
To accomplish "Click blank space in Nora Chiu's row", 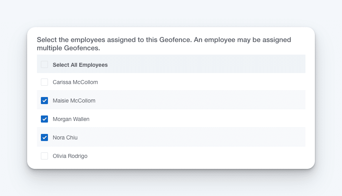I will (192, 137).
